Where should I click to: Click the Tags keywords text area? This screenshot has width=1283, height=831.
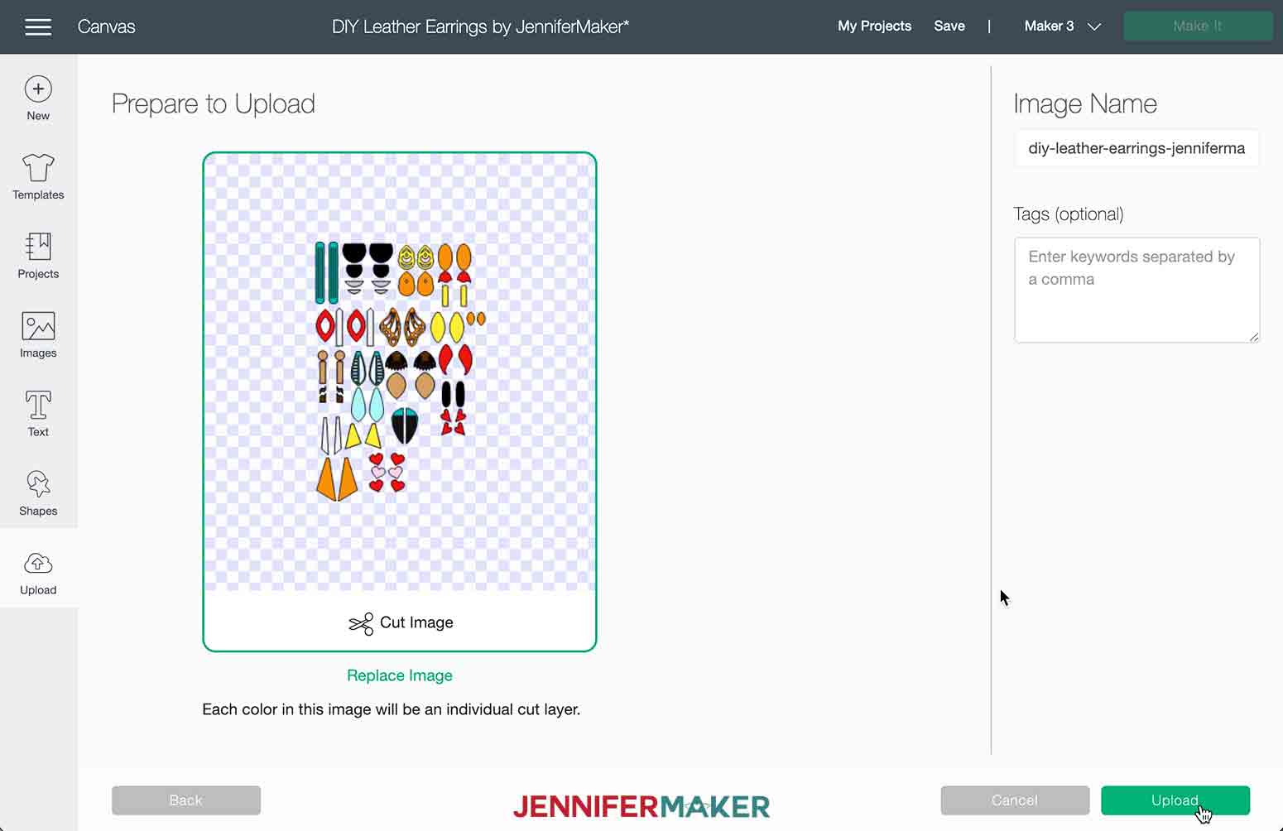(1136, 290)
